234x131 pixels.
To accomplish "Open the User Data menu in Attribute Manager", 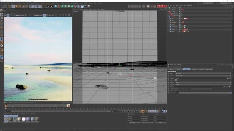I will [x=179, y=65].
